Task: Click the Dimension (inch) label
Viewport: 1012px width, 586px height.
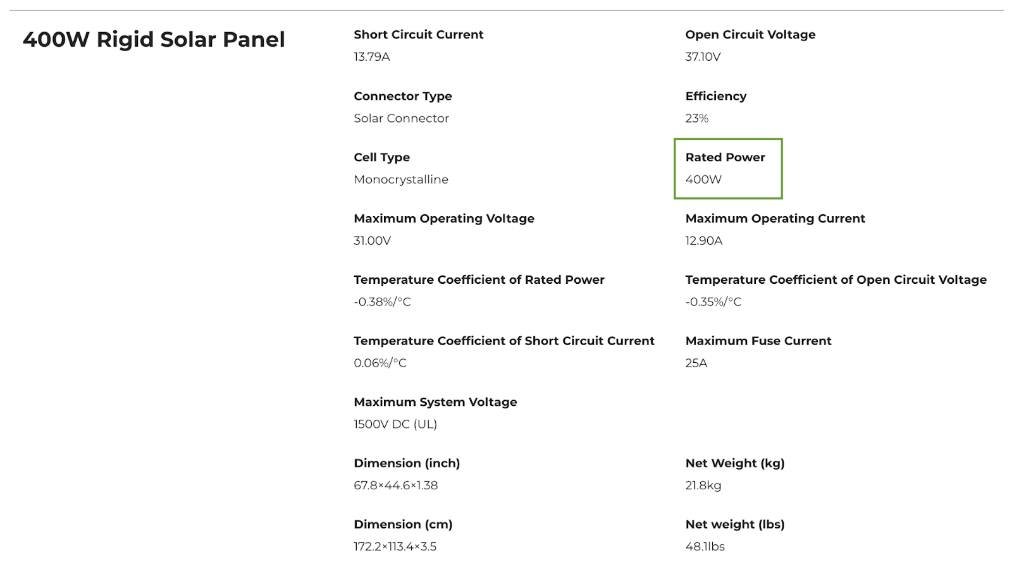Action: pyautogui.click(x=407, y=463)
